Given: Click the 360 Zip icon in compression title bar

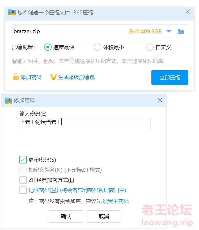Looking at the screenshot, I should 12,12.
